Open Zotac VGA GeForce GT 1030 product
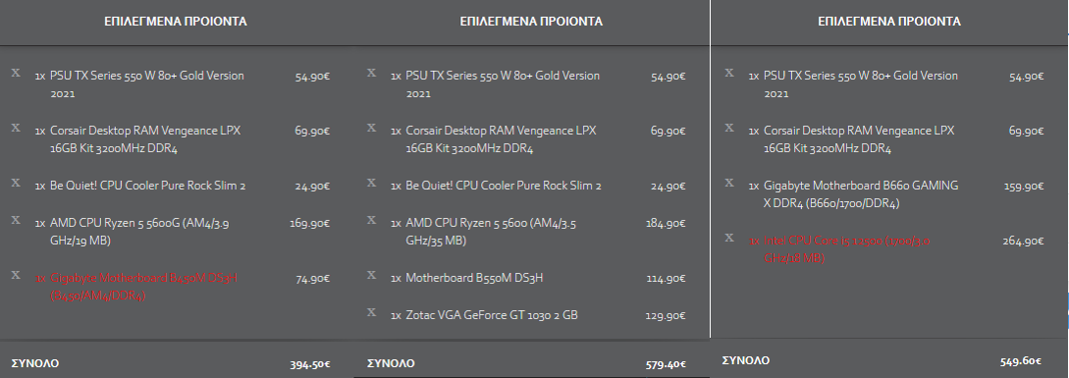This screenshot has height=378, width=1069. pyautogui.click(x=492, y=315)
